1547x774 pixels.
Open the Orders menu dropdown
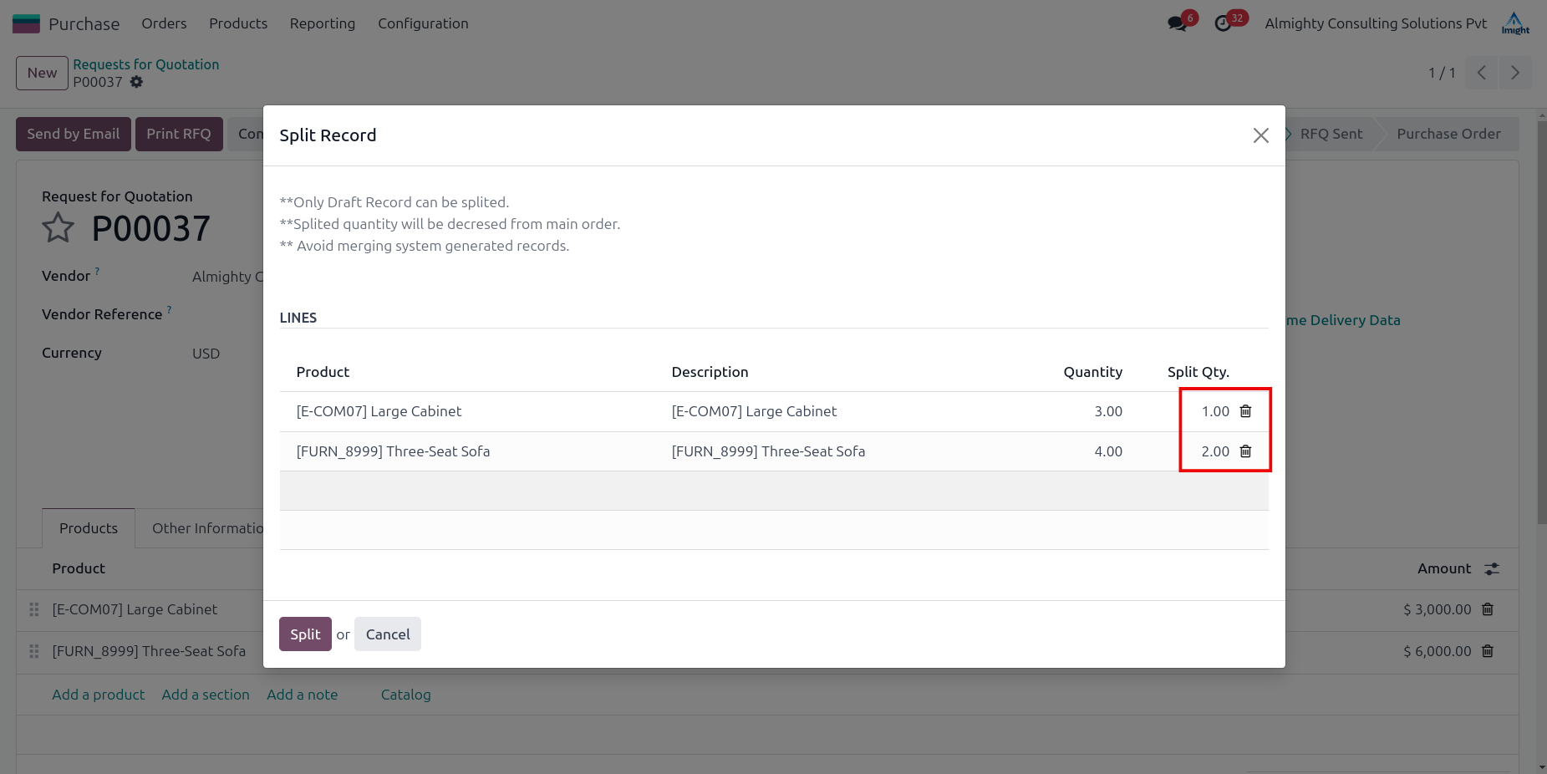point(164,23)
